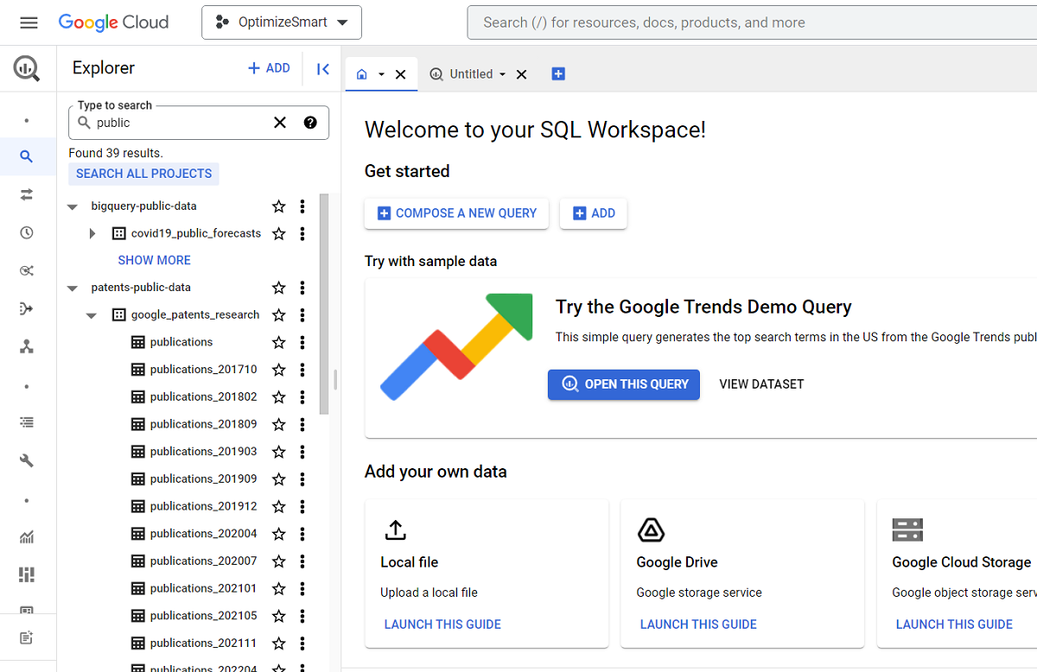Star the bigquery-public-data project
Viewport: 1037px width, 672px height.
278,206
